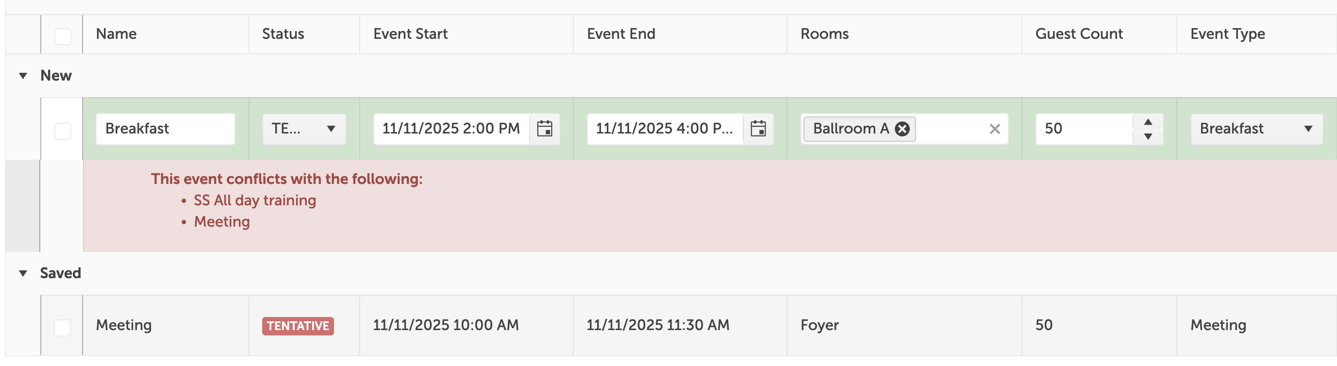The width and height of the screenshot is (1337, 366).
Task: Click the Name column header
Action: coord(117,33)
